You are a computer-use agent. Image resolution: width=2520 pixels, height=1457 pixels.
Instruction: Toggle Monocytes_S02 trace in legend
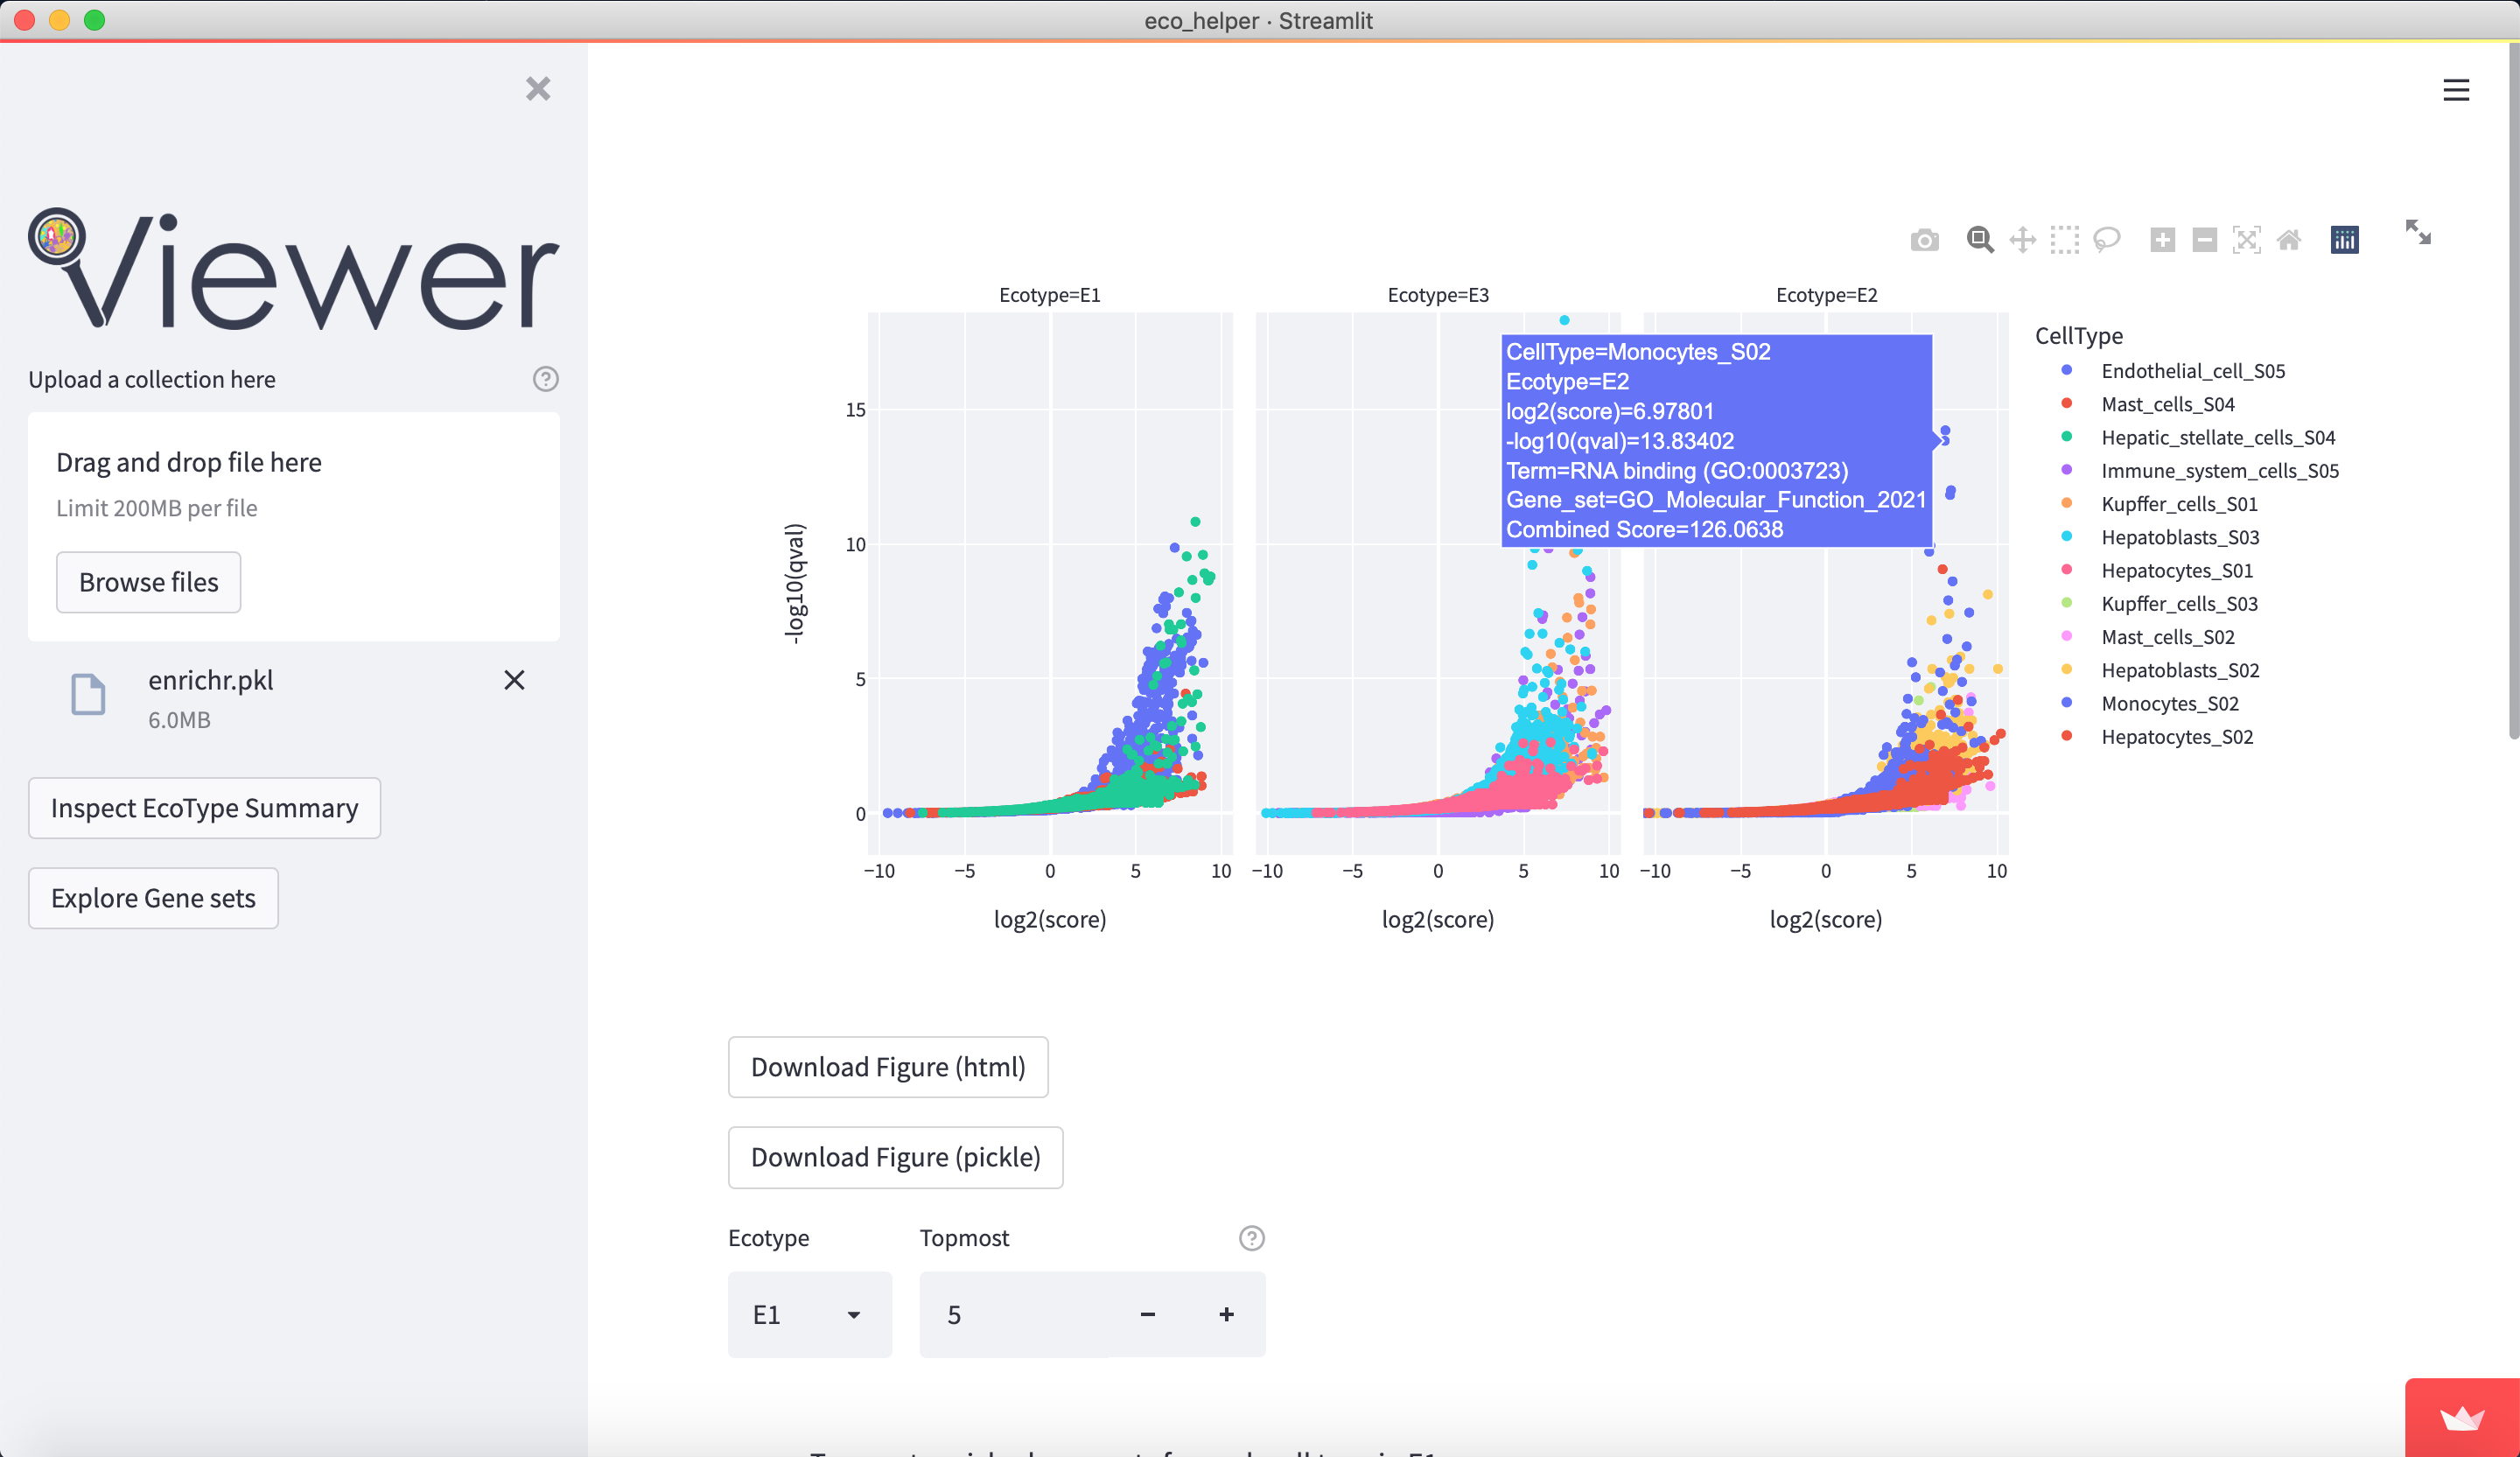tap(2169, 704)
